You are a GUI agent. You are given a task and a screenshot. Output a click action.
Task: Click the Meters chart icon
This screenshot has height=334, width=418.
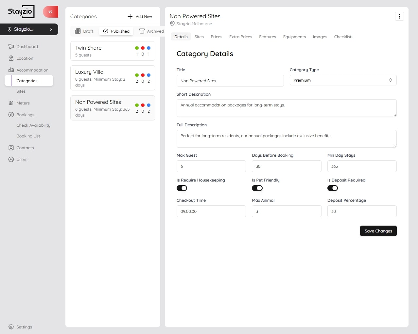[11, 103]
